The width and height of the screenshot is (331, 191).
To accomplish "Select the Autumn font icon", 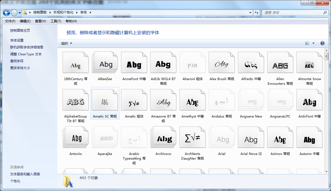I will click(x=309, y=137).
